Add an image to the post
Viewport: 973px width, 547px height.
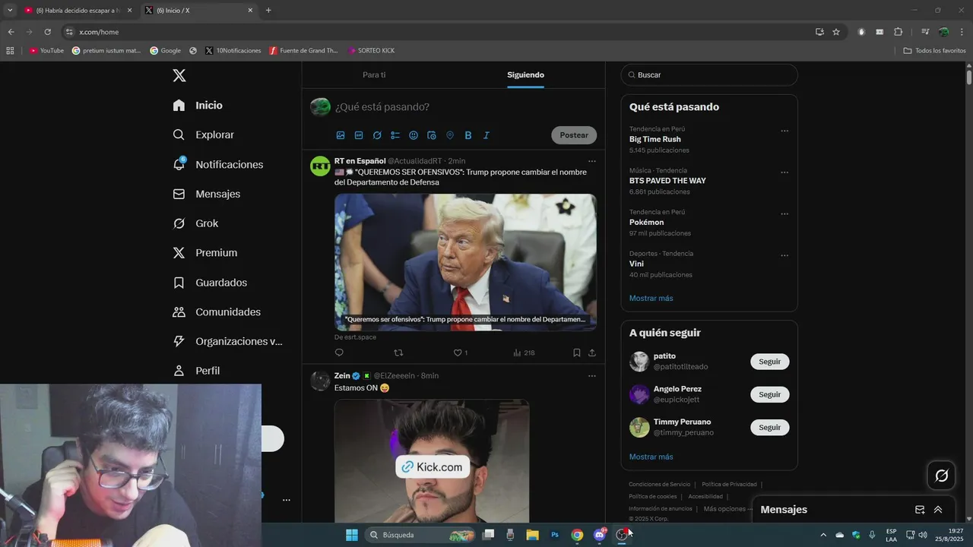coord(341,135)
